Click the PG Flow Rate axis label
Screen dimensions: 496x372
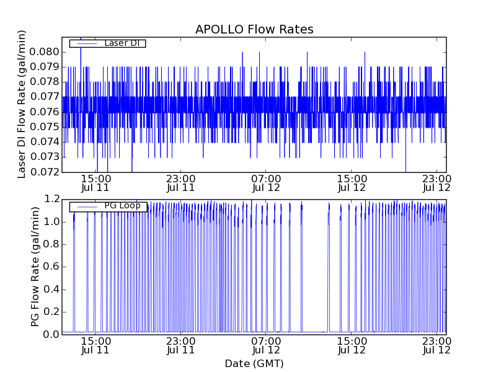[35, 267]
